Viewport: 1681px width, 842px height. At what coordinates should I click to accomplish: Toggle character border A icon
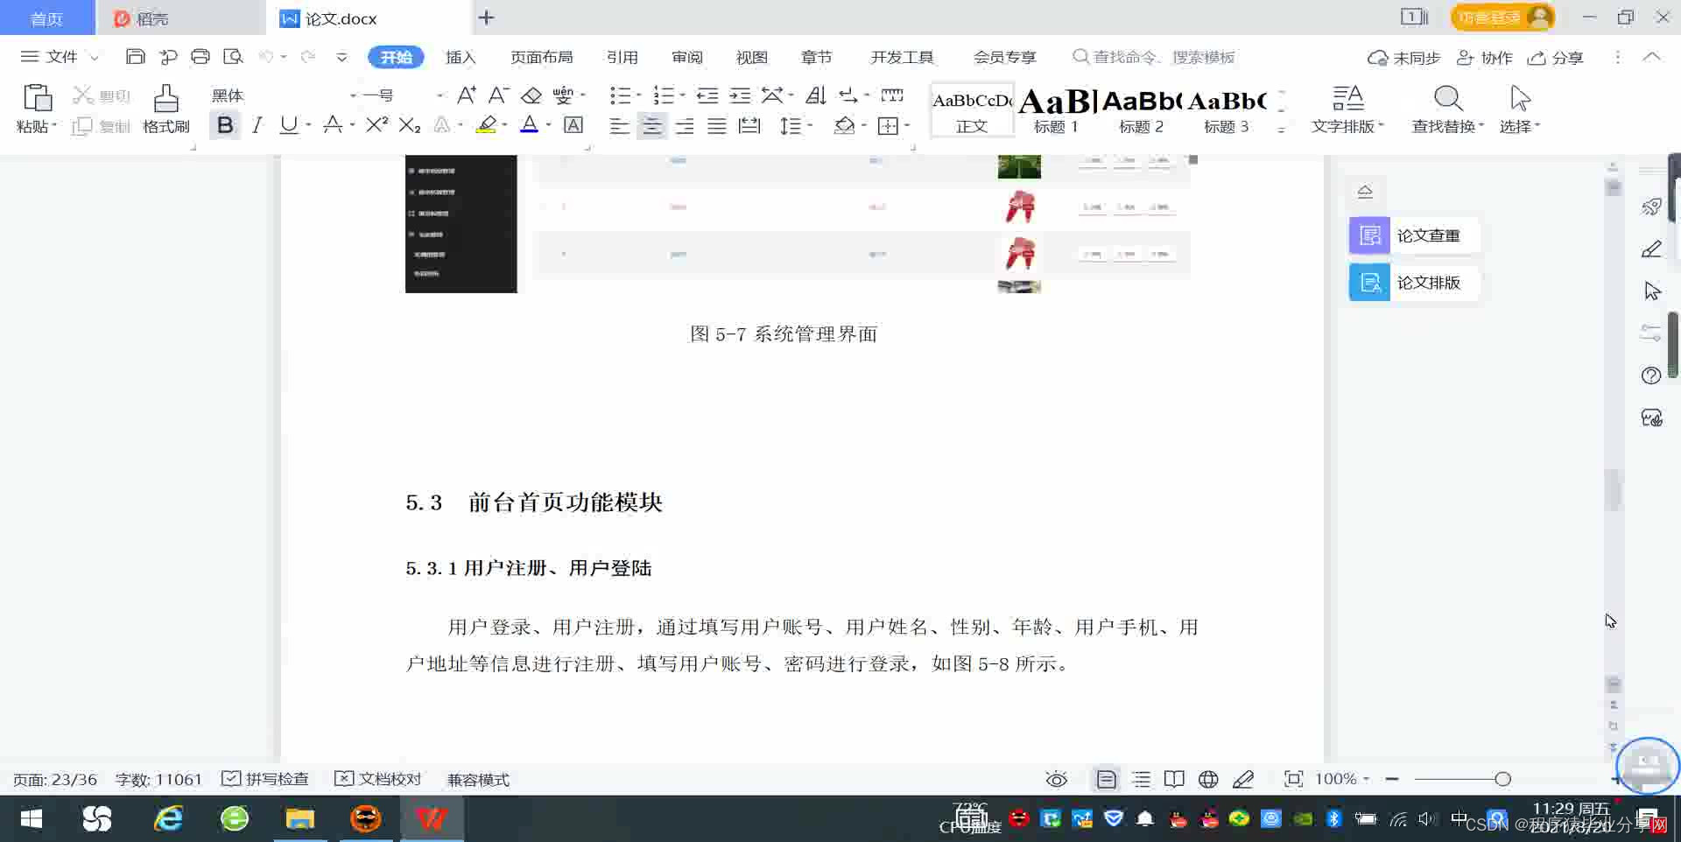click(573, 125)
